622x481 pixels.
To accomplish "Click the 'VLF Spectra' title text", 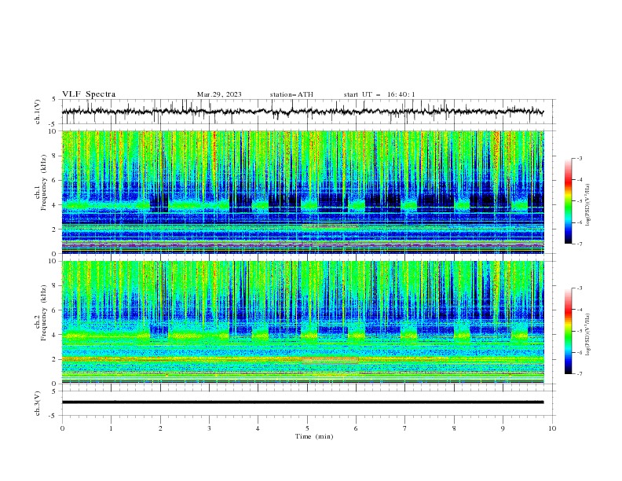I will pos(89,94).
